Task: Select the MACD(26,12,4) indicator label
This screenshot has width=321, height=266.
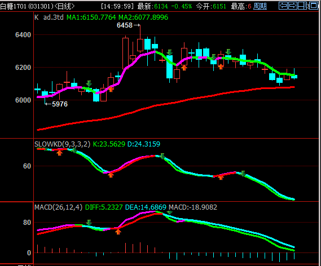Action: [x=58, y=207]
